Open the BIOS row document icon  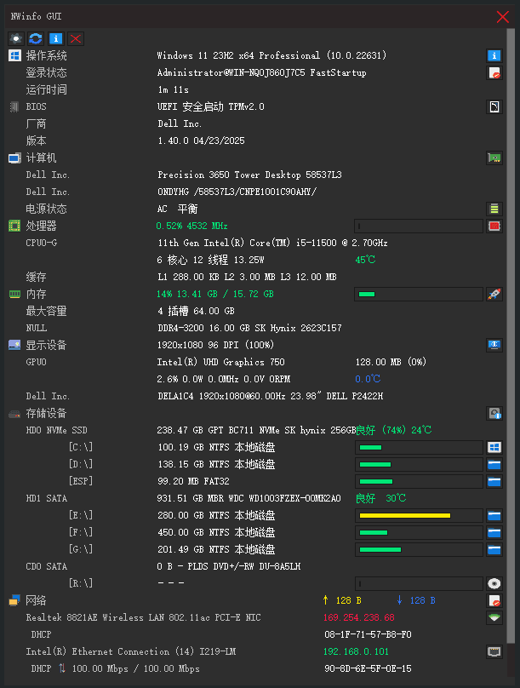pos(494,106)
